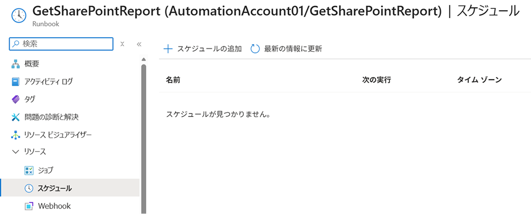The width and height of the screenshot is (531, 214).
Task: Click スケジュールの追加 button
Action: [x=203, y=49]
